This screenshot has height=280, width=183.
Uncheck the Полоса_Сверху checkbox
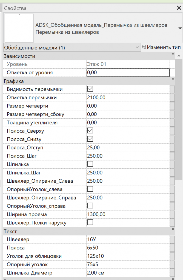click(x=90, y=131)
